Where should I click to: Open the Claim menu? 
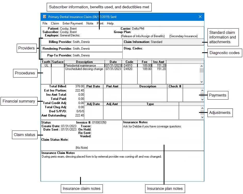pyautogui.click(x=55, y=23)
